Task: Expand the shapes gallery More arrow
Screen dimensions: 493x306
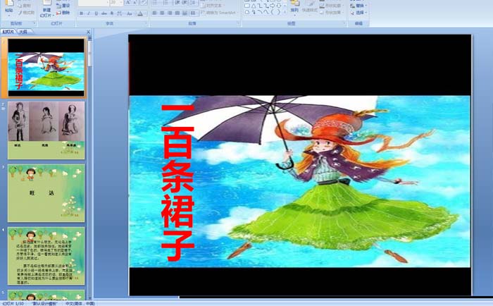Action: pyautogui.click(x=285, y=12)
